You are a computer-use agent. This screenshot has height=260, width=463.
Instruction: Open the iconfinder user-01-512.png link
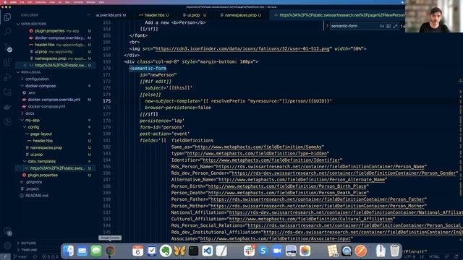pyautogui.click(x=242, y=48)
